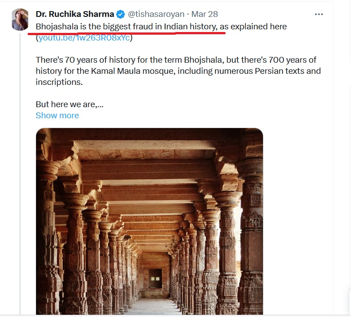Click the Mar 28 timestamp

pyautogui.click(x=205, y=14)
